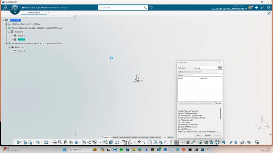
Task: Select Action.1 under Physical00007565 Relations
Action: tap(21, 36)
